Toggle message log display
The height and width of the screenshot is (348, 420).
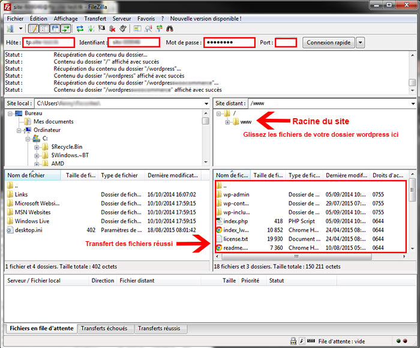[34, 28]
